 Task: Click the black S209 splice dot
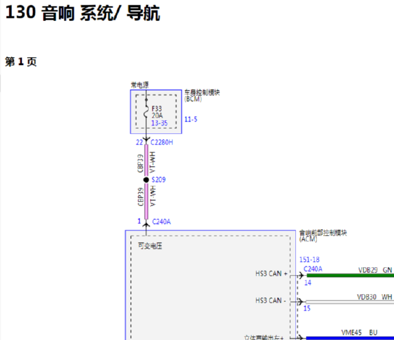coord(146,180)
